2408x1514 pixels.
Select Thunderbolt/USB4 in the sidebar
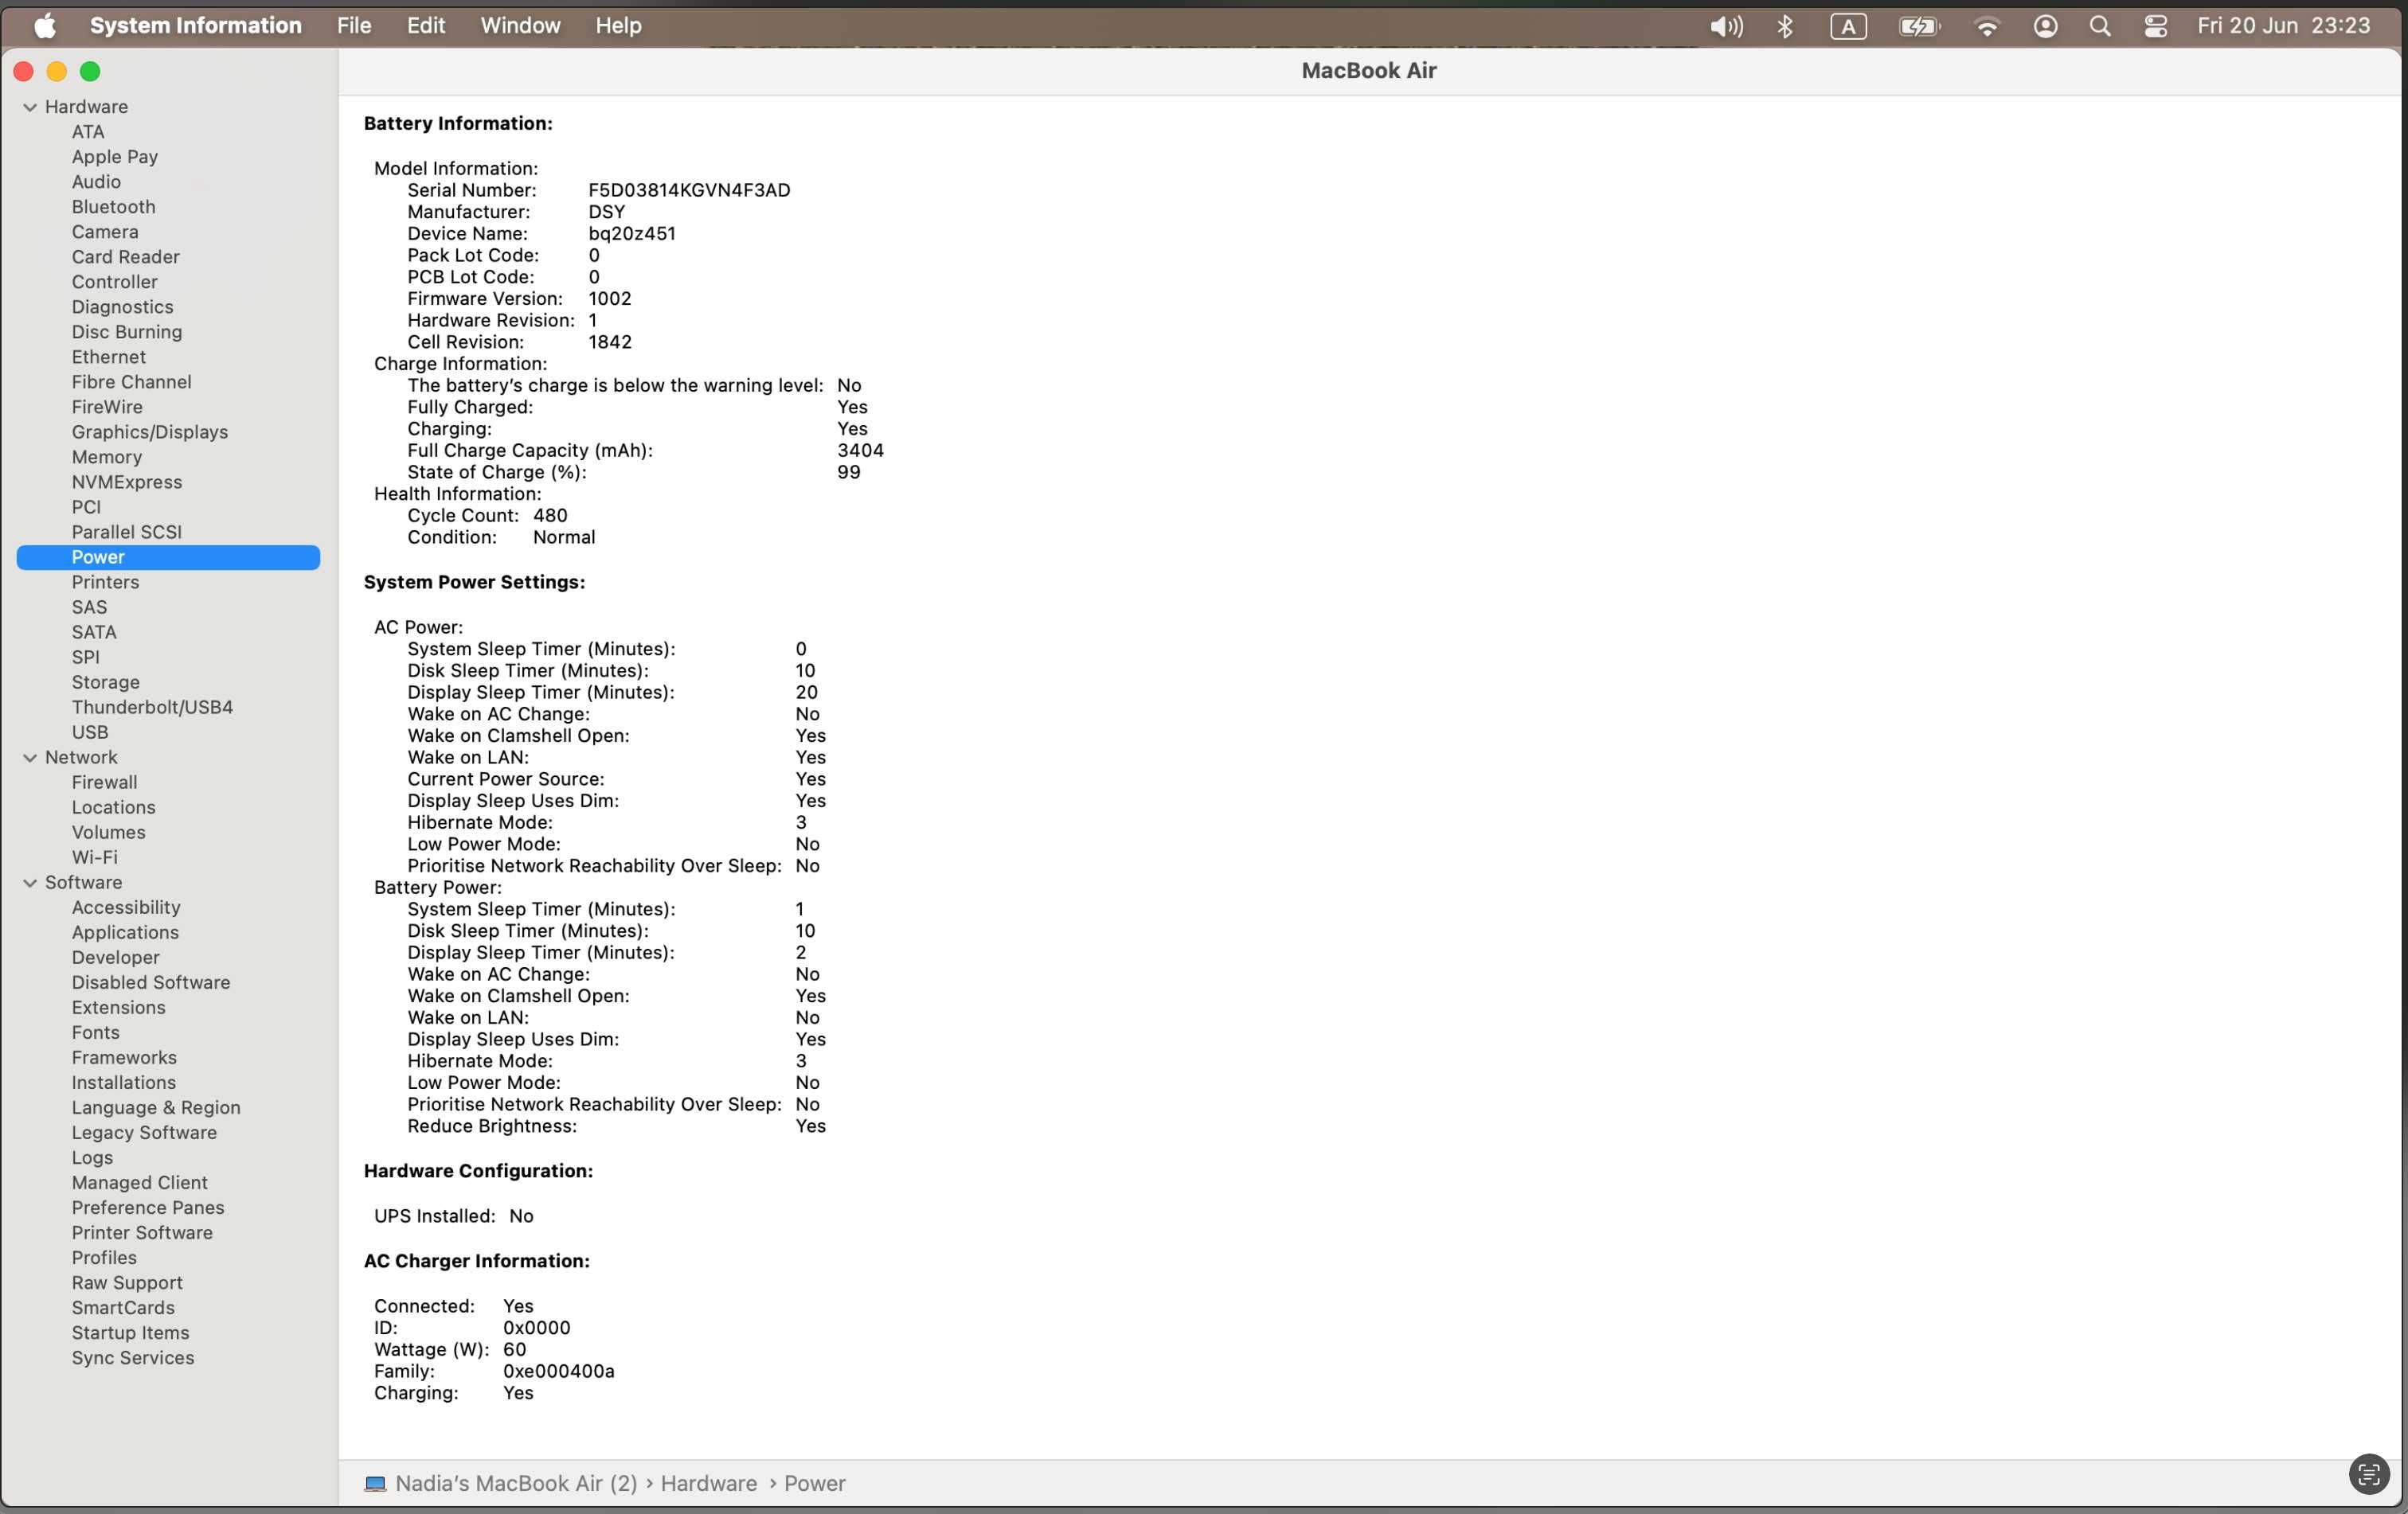[152, 708]
